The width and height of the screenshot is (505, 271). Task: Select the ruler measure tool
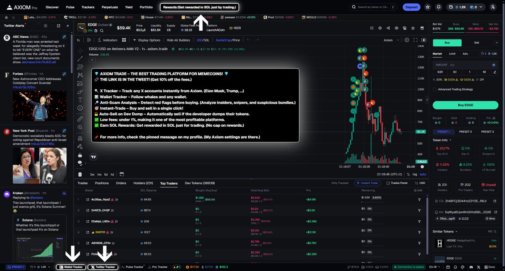(80, 119)
